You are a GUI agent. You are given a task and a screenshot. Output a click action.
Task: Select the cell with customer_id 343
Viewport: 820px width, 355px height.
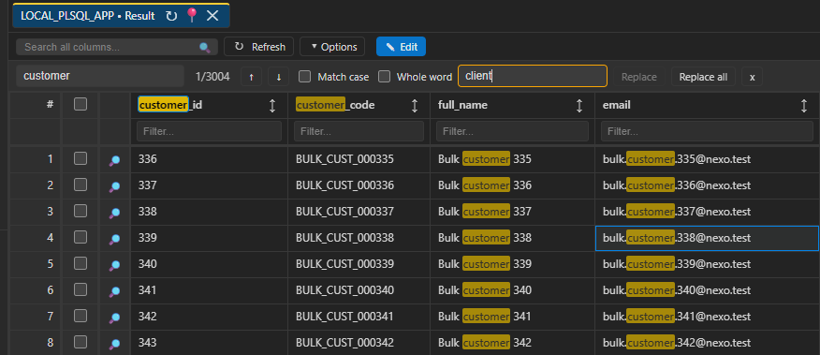click(209, 343)
